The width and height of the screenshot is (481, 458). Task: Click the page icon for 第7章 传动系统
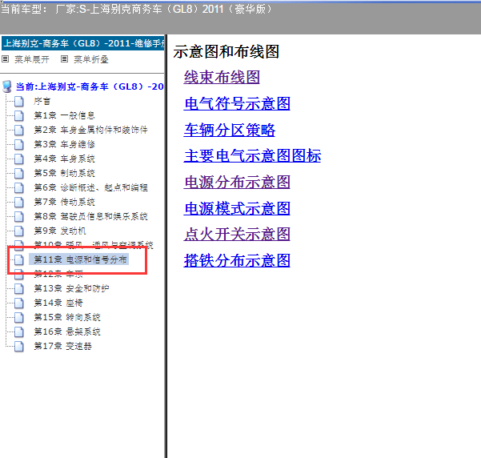(x=19, y=203)
